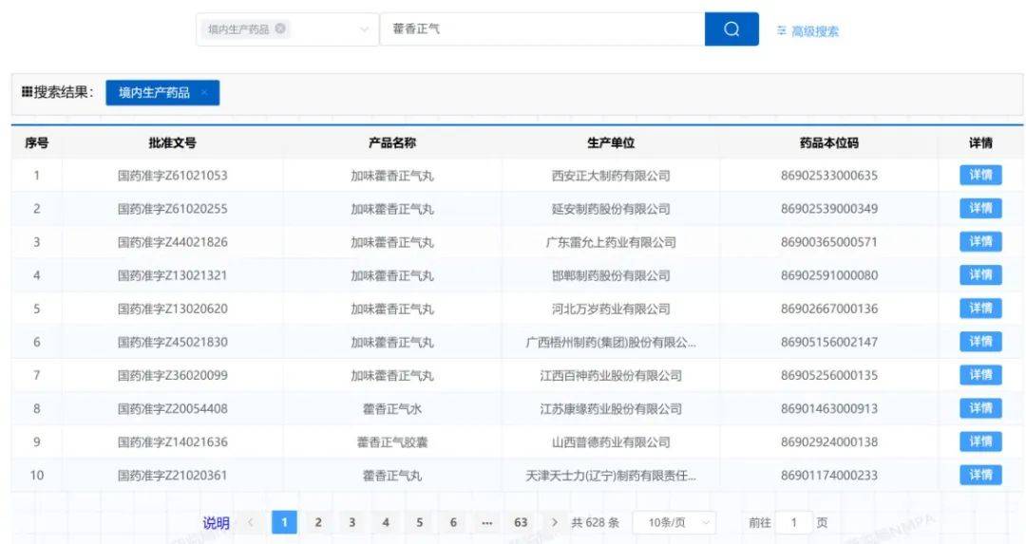Click the pagination ellipsis to skip pages
This screenshot has width=1026, height=544.
(486, 522)
